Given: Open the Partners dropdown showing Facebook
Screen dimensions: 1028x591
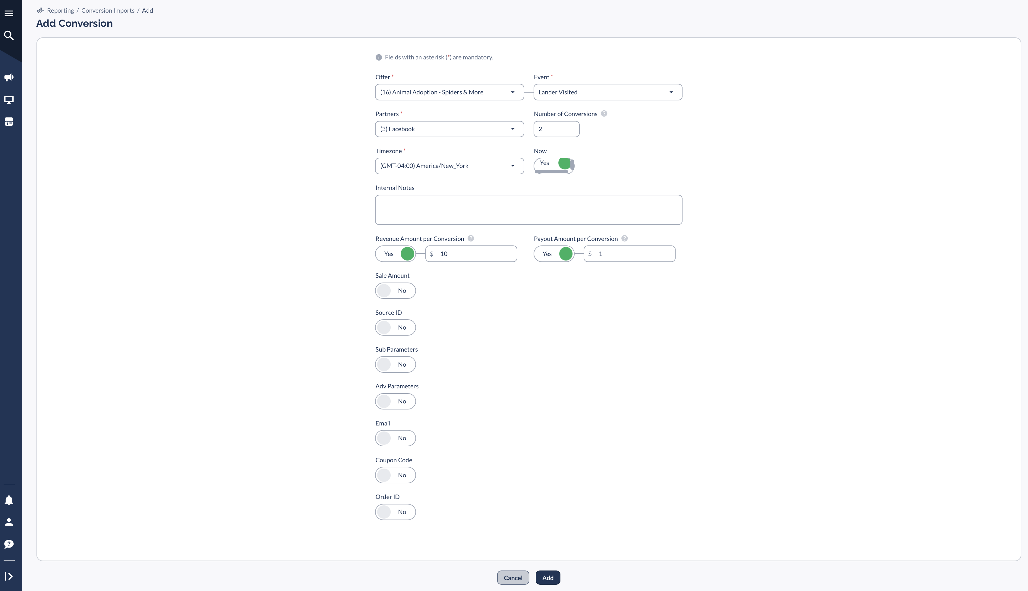Looking at the screenshot, I should (449, 129).
